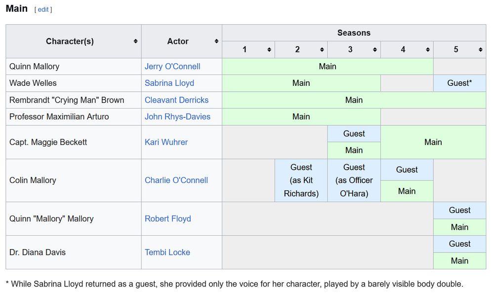The width and height of the screenshot is (494, 294).
Task: Open Kari Wuhrer's page
Action: pos(166,142)
